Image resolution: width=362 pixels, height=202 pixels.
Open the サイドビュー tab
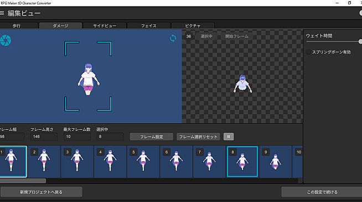(x=105, y=26)
